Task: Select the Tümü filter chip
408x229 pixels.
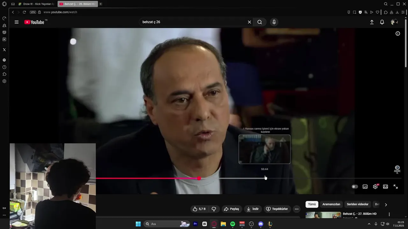Action: (312, 204)
